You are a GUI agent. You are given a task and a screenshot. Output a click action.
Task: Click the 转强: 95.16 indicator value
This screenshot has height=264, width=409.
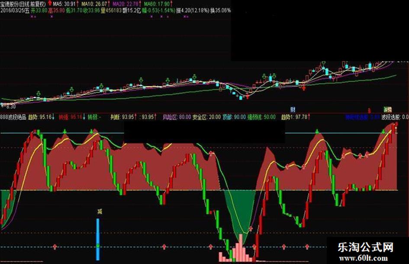[71, 117]
